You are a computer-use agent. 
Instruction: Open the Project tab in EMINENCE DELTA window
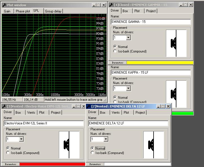(x=140, y=113)
